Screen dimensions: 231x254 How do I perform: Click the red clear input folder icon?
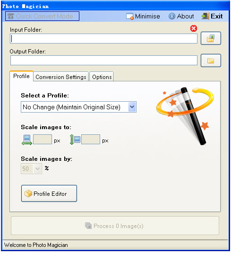click(x=194, y=28)
